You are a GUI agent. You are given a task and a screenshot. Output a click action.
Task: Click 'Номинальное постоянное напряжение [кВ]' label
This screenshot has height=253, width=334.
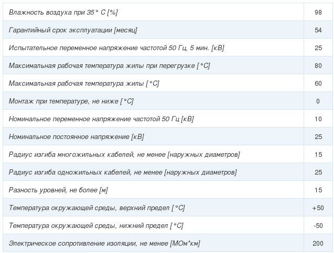pyautogui.click(x=77, y=136)
